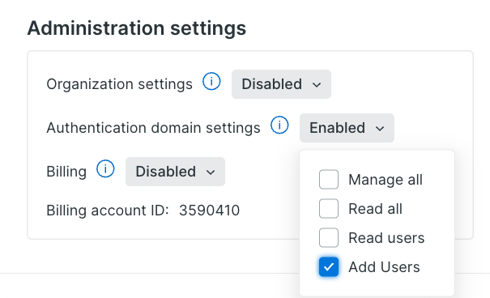Select the Manage all menu option label
Screen dimensions: 490x298
coord(386,180)
